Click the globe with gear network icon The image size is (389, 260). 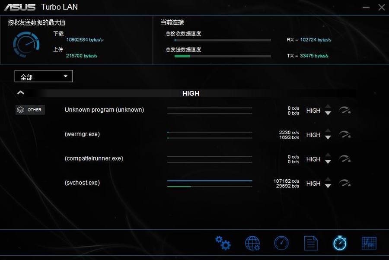(252, 243)
